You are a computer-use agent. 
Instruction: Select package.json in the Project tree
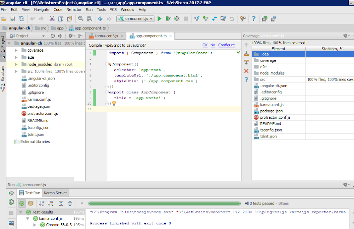(x=39, y=106)
